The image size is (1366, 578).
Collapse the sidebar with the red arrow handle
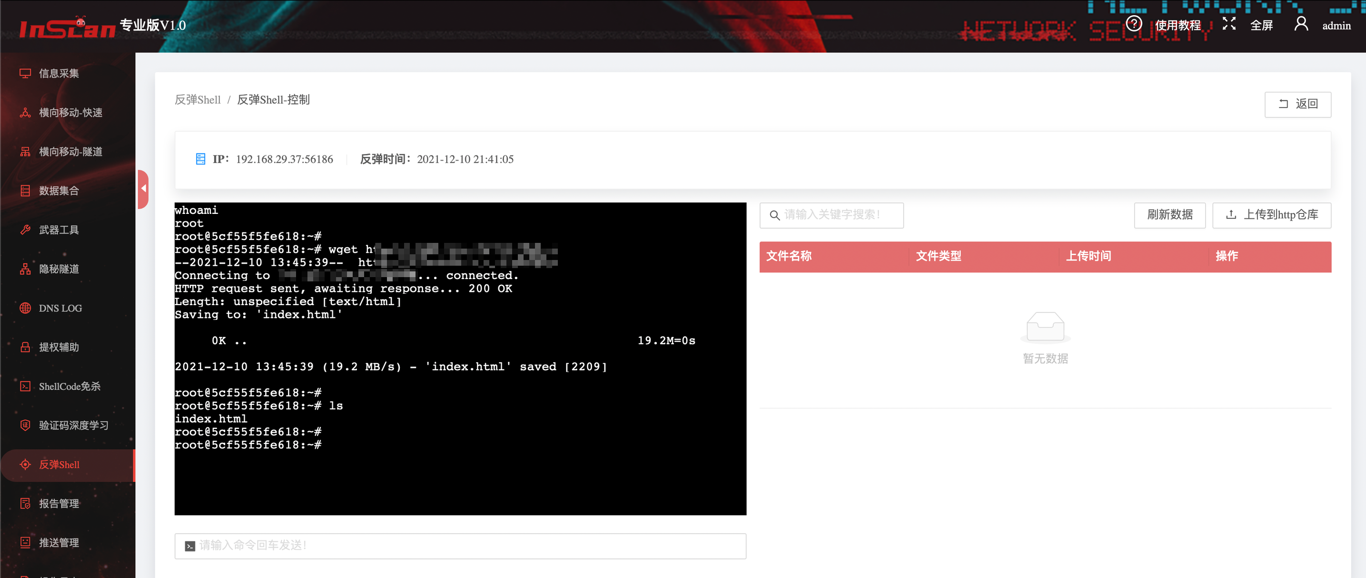tap(143, 189)
